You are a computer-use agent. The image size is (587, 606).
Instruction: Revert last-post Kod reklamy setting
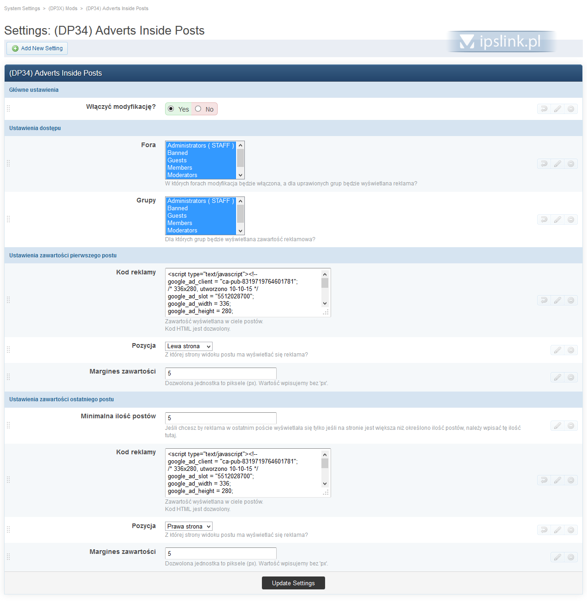click(544, 480)
